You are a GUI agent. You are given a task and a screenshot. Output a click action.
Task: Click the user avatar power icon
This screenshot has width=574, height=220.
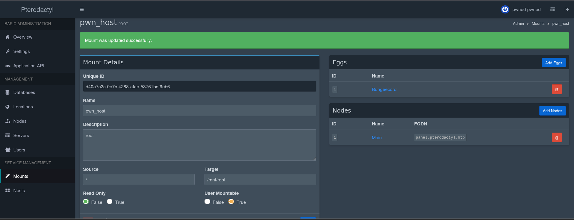pyautogui.click(x=505, y=10)
